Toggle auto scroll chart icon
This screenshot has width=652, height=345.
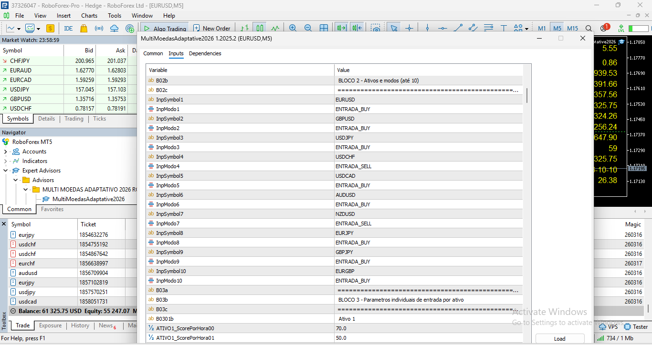[341, 29]
